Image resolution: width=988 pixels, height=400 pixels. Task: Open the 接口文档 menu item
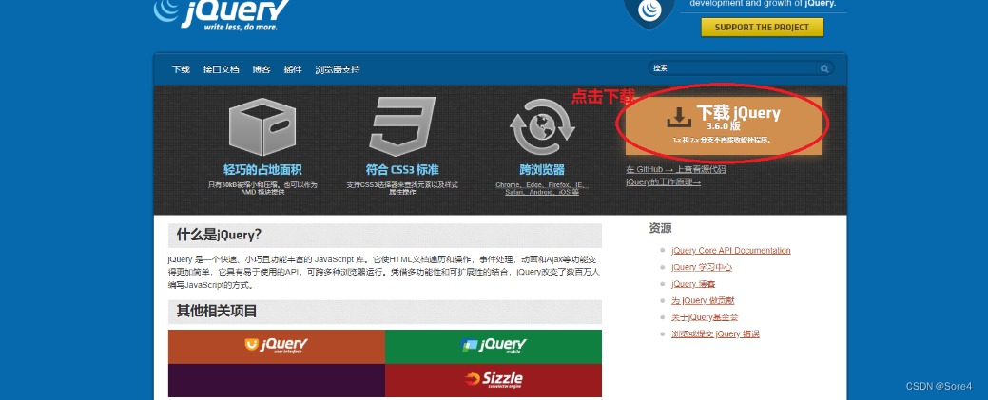[x=222, y=69]
